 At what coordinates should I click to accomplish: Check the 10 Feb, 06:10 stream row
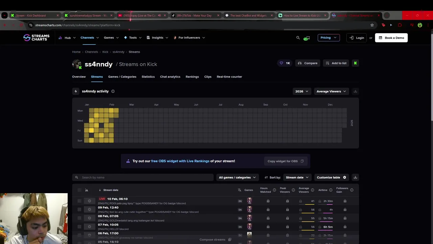coord(79,201)
